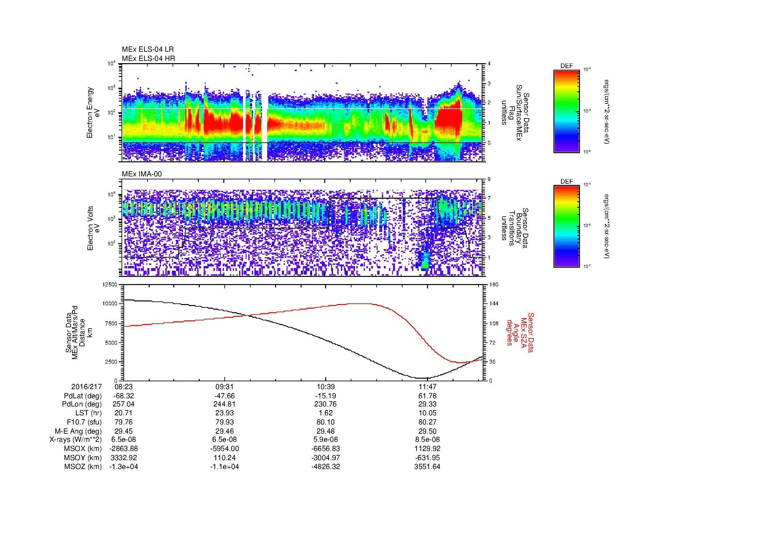Click the 'MEx IMA-00' panel title
Screen dimensions: 766x541
coord(142,174)
